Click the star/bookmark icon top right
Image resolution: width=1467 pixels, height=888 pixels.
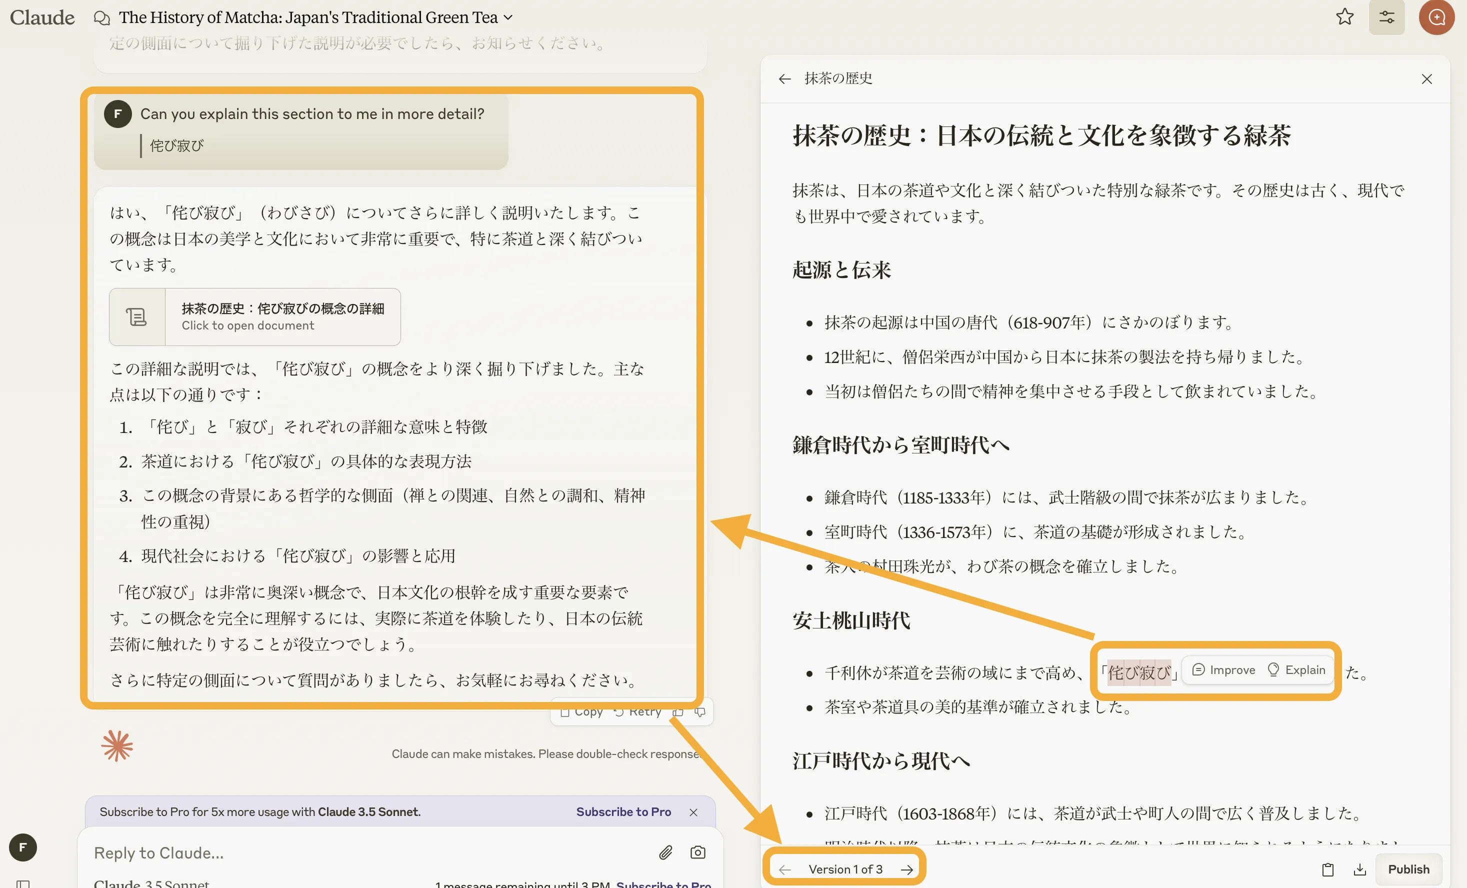pos(1346,17)
